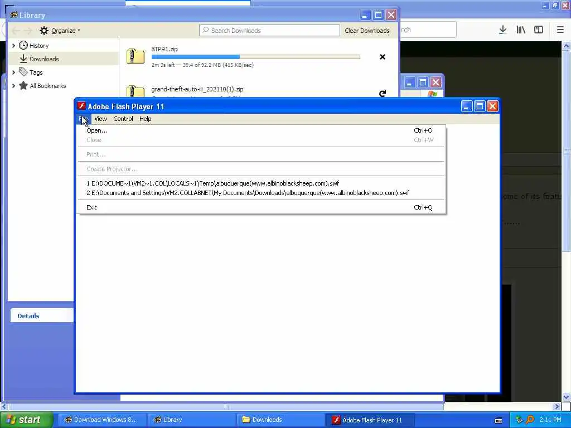
Task: Open recent file 2 in My Documents Downloads
Action: 262,192
